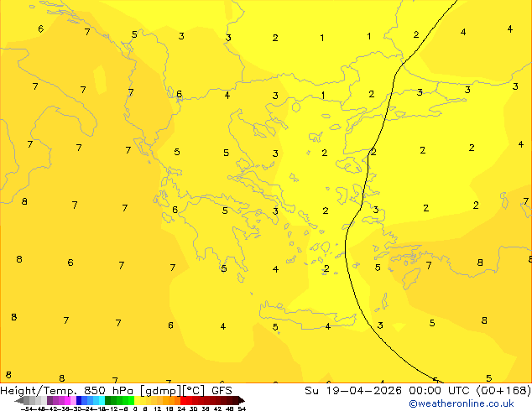
Task: Click the grey left arrow of color scale
Action: point(19,400)
